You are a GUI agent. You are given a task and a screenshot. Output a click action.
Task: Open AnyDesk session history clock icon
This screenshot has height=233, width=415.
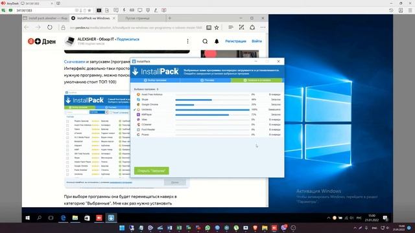(x=391, y=10)
